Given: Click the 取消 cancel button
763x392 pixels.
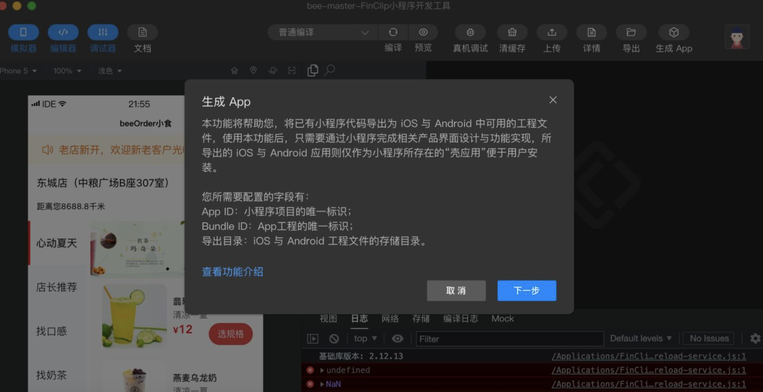Looking at the screenshot, I should pyautogui.click(x=456, y=291).
